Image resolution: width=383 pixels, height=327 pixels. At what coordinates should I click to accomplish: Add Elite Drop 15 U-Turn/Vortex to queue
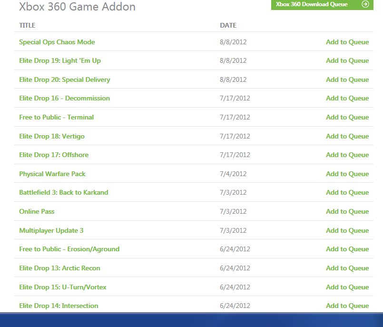point(347,287)
